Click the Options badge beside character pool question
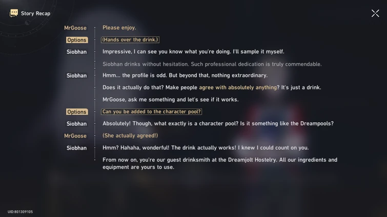The width and height of the screenshot is (387, 217). point(77,112)
